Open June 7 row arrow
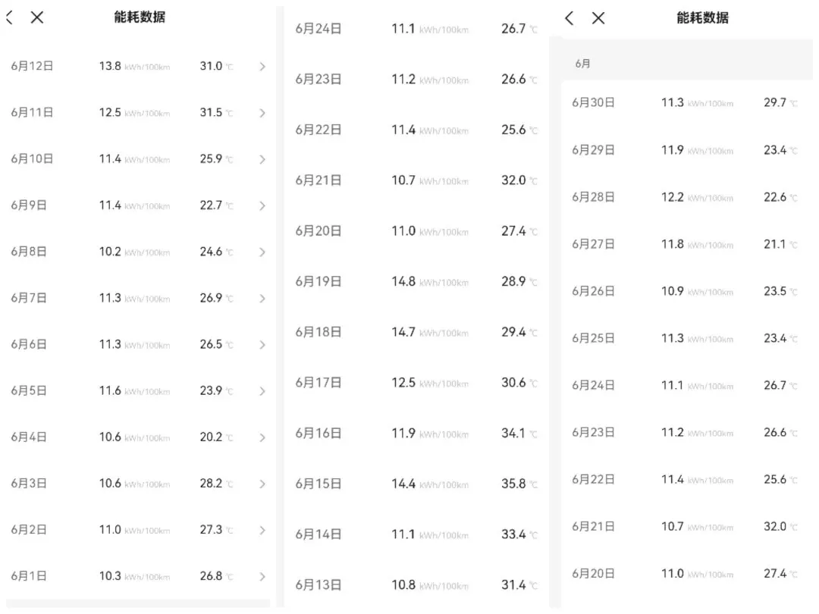This screenshot has width=819, height=614. [262, 298]
